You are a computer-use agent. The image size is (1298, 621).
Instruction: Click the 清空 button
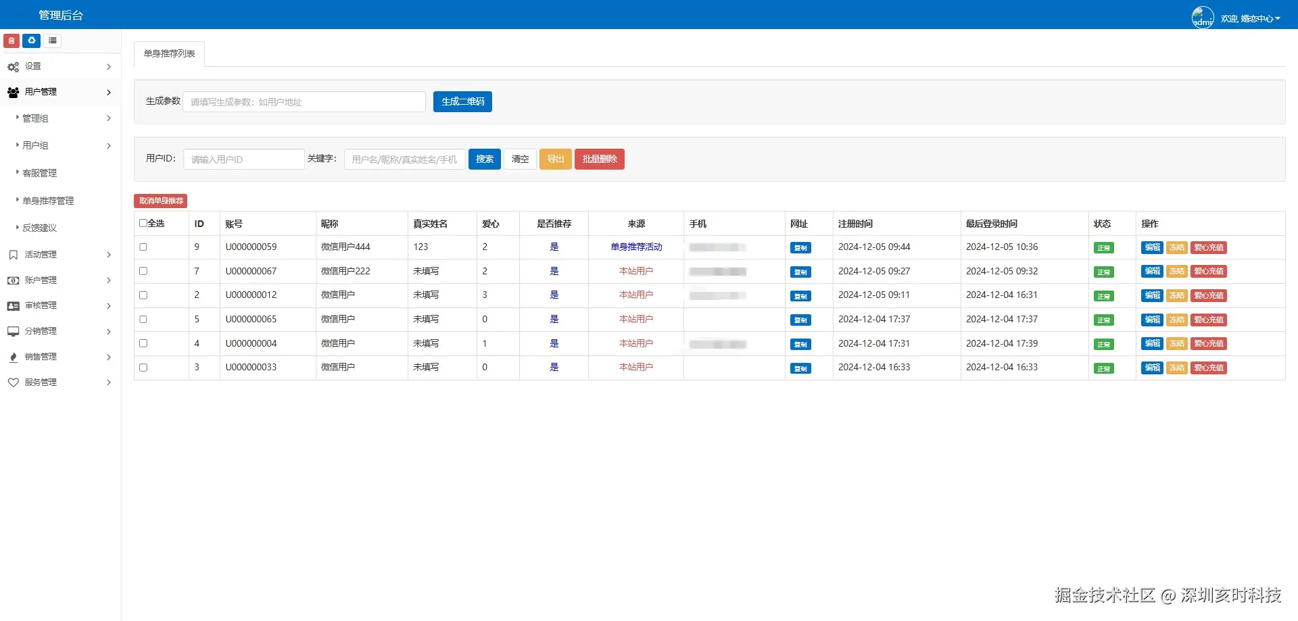point(520,159)
